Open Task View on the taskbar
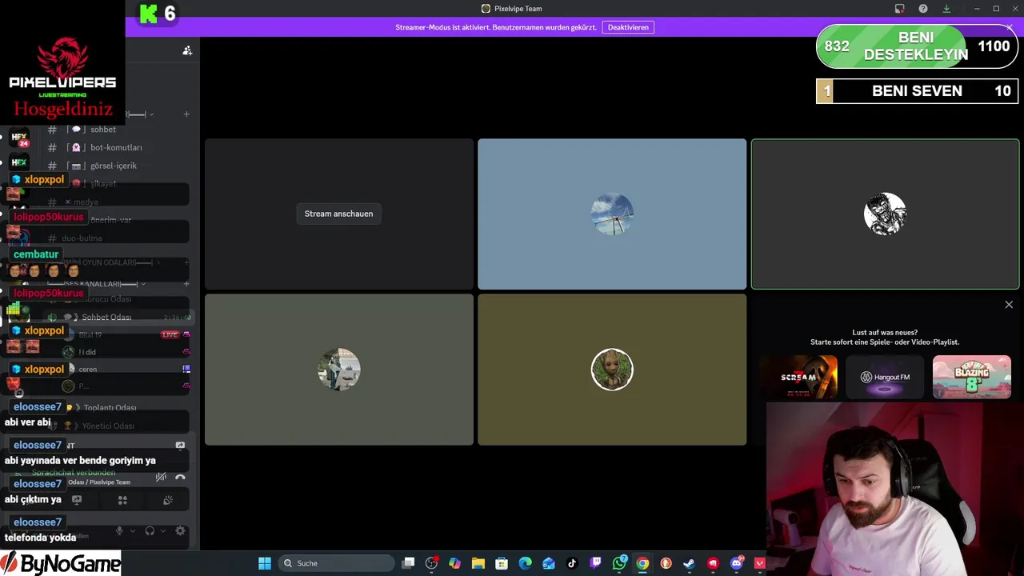 [x=408, y=563]
